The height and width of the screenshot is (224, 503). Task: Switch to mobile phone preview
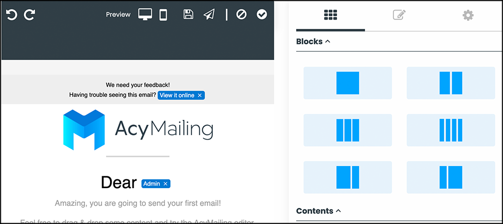point(163,15)
